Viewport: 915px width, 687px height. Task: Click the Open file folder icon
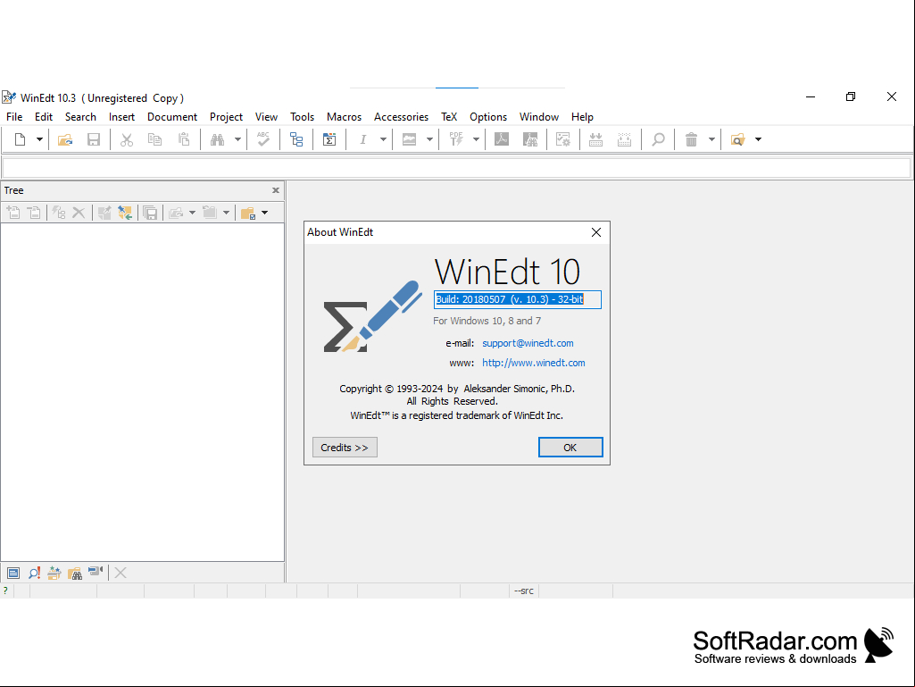[x=65, y=139]
